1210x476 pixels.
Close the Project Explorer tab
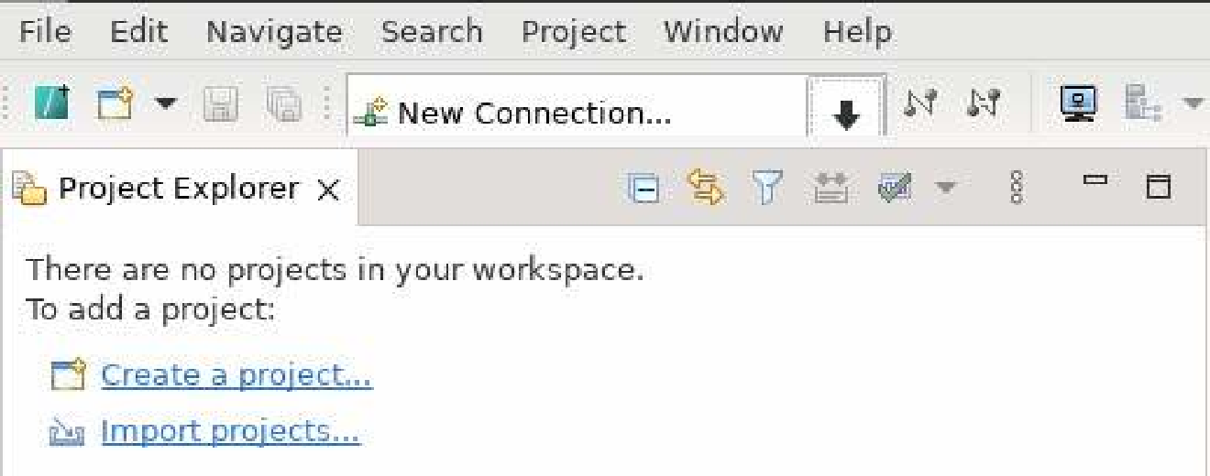(x=328, y=189)
